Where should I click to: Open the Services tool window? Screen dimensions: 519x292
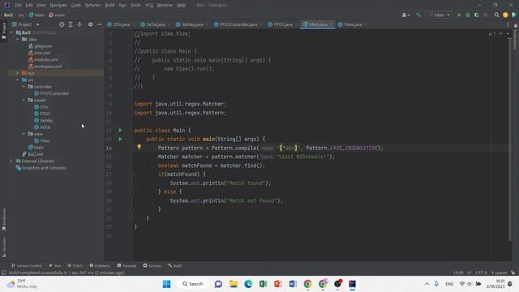pyautogui.click(x=152, y=266)
